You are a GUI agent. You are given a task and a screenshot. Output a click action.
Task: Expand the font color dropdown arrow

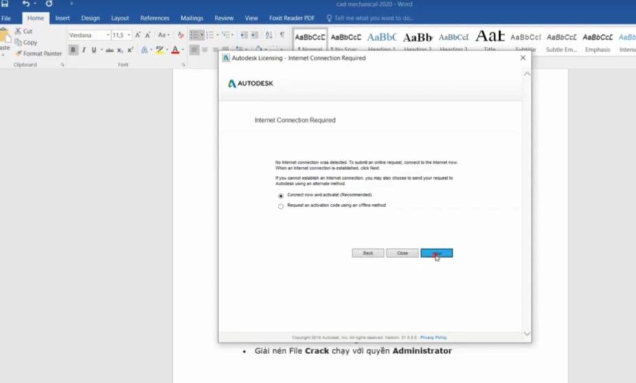tap(183, 50)
